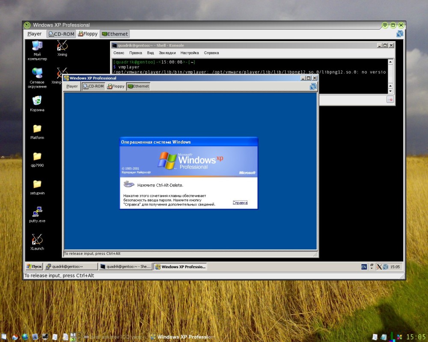Click the host panel desktop pager

tap(76, 337)
